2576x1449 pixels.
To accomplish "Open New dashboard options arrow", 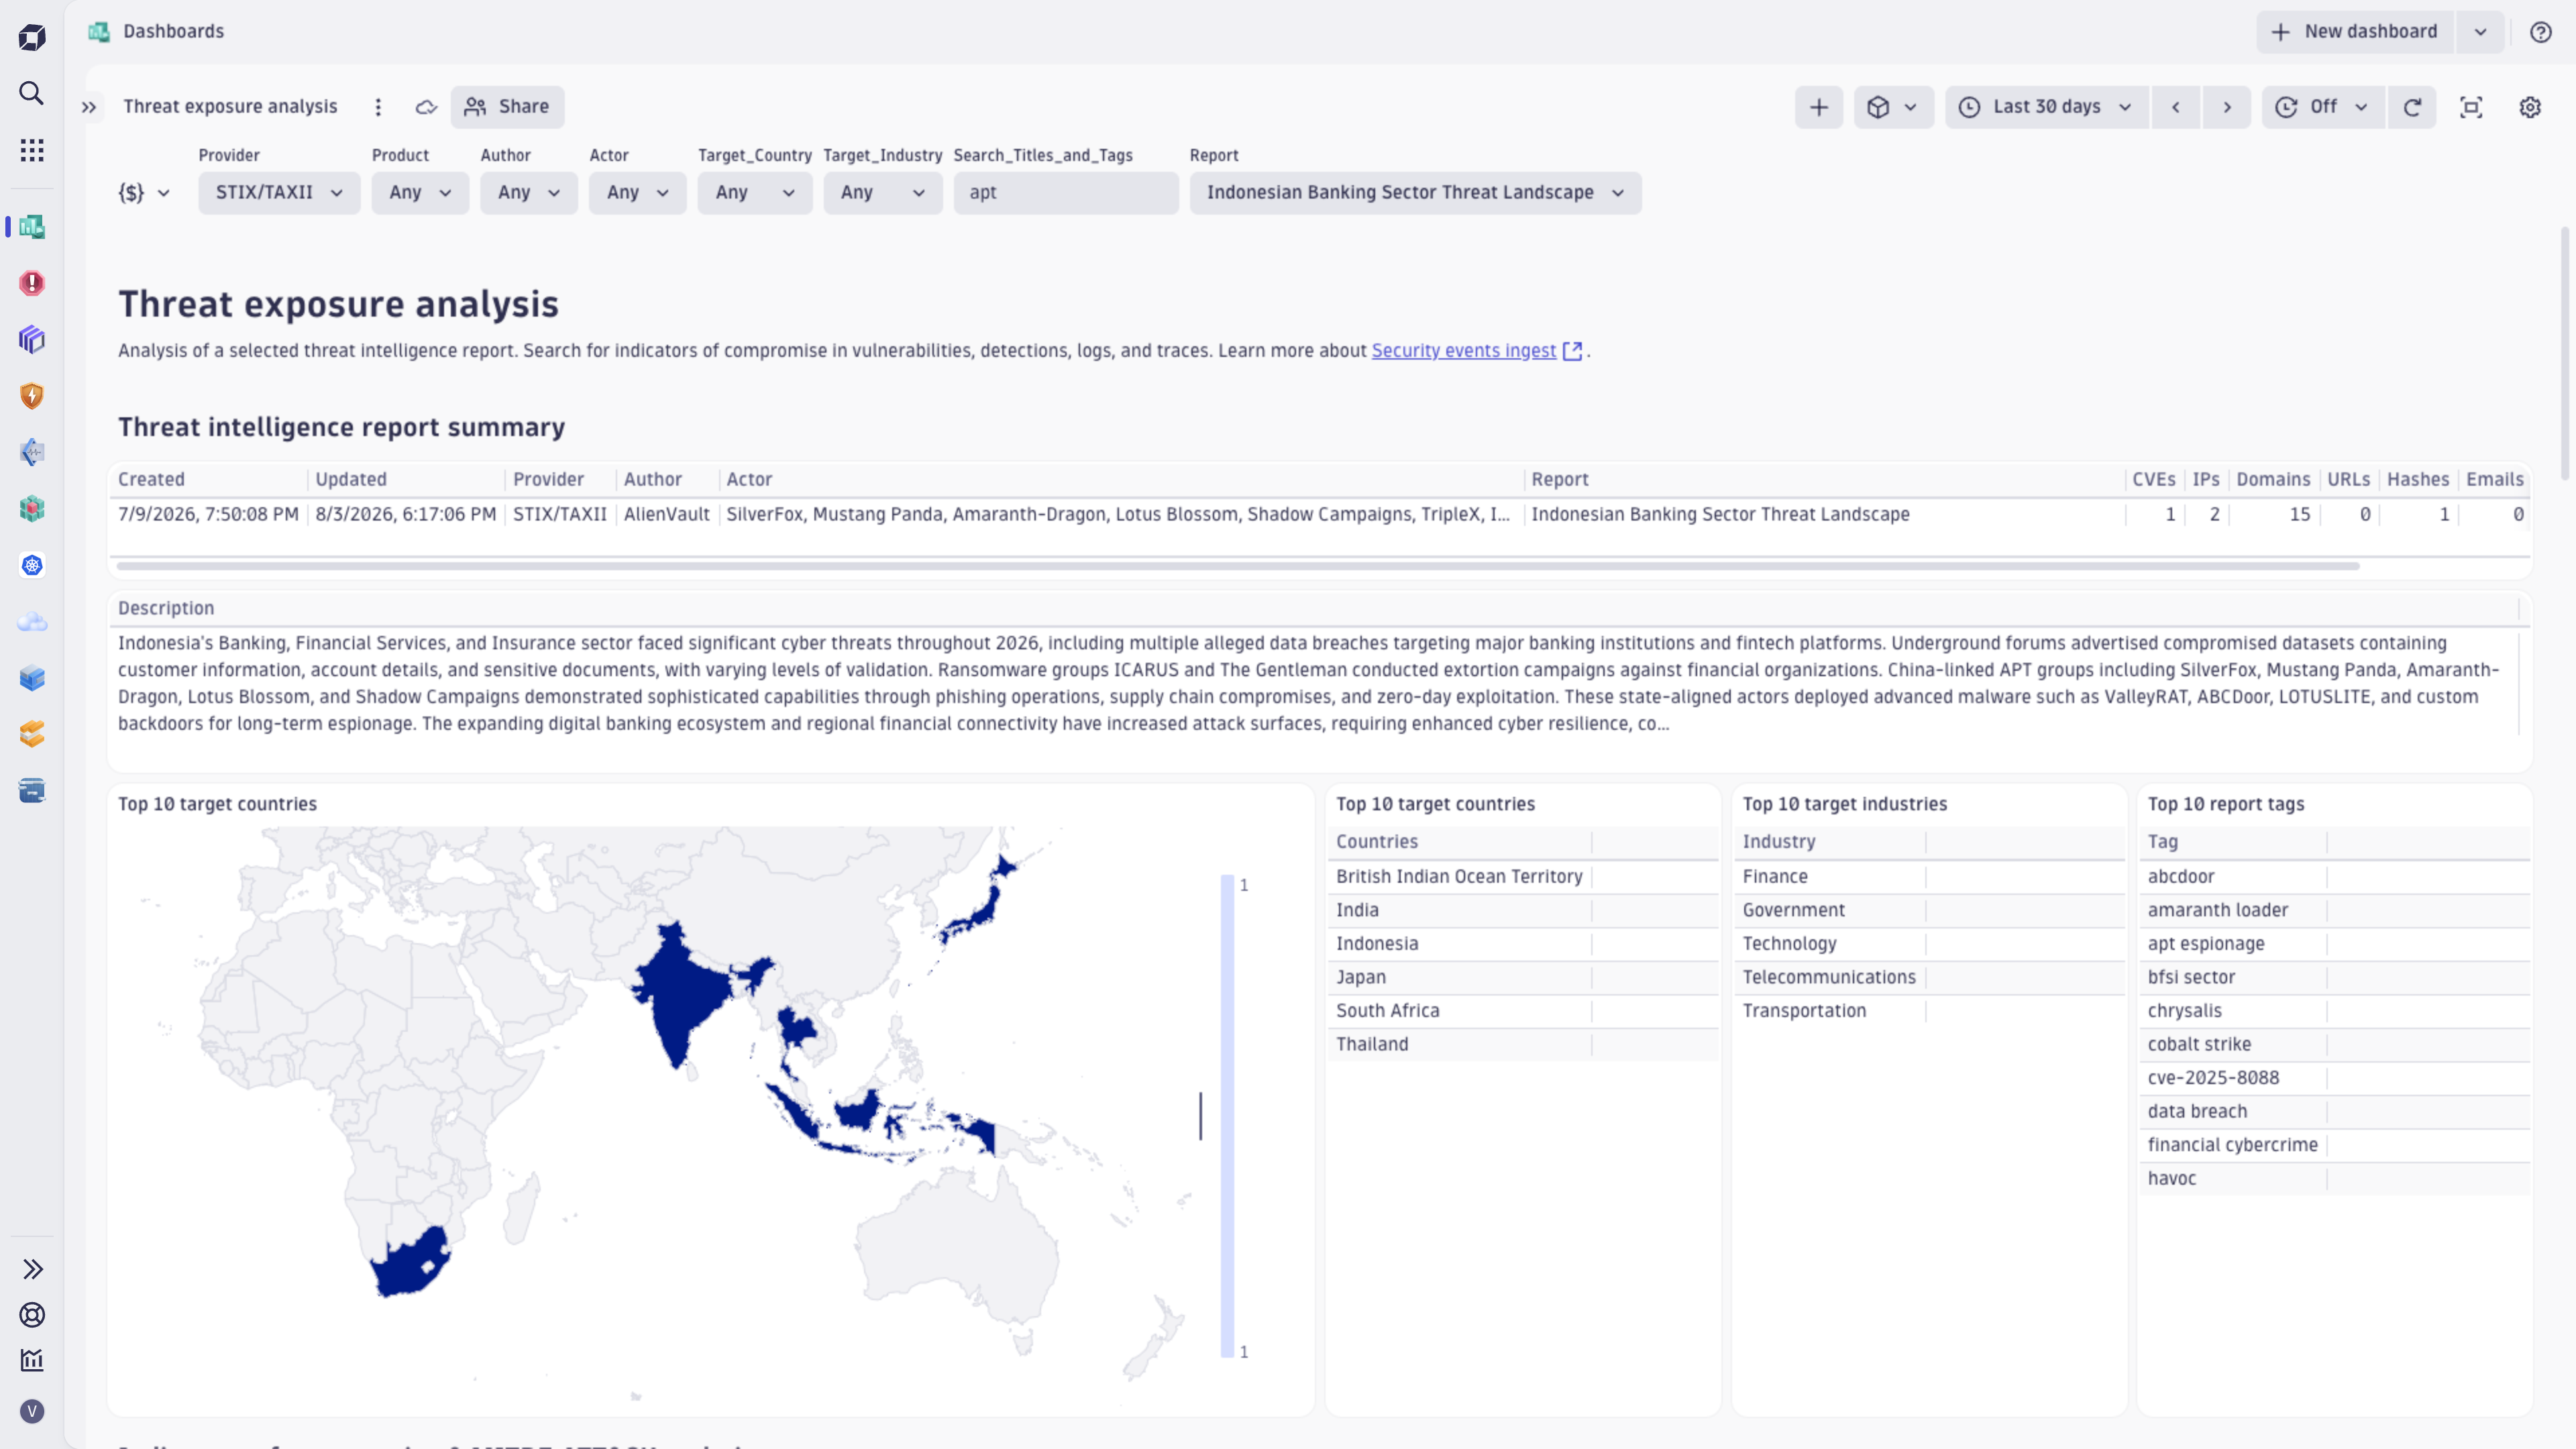I will (x=2481, y=32).
